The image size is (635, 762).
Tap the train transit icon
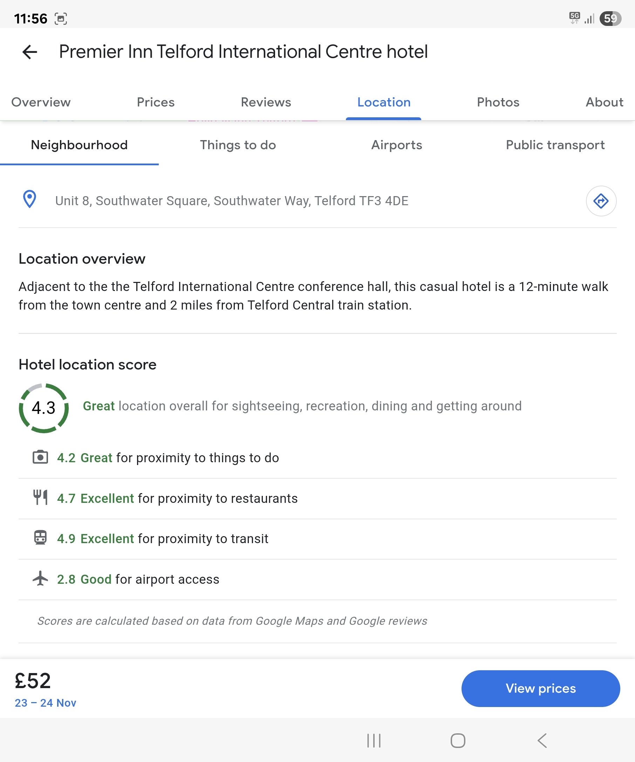(x=40, y=538)
